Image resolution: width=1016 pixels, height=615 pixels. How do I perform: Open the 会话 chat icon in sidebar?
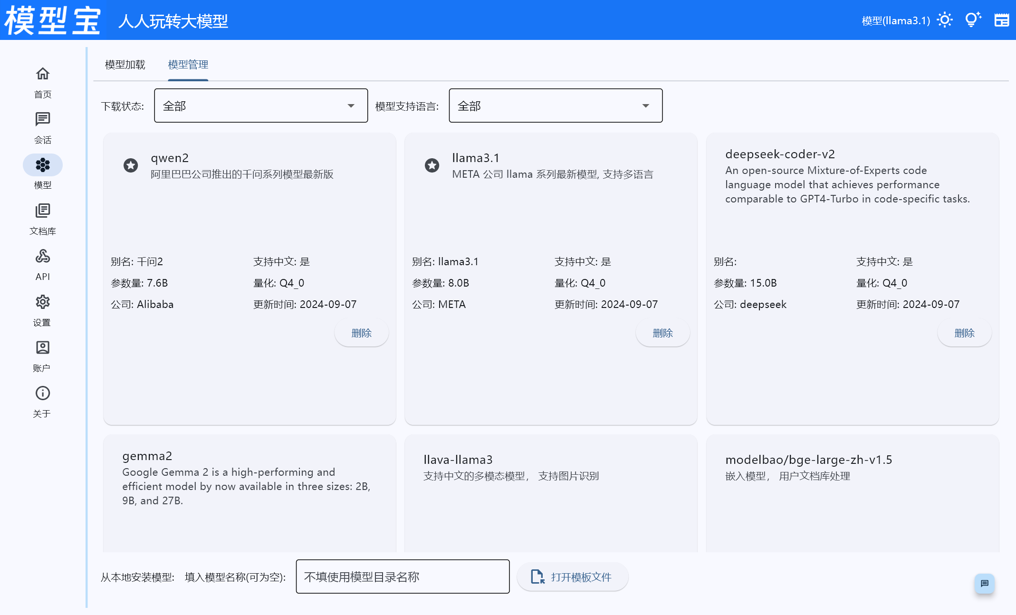(x=42, y=119)
